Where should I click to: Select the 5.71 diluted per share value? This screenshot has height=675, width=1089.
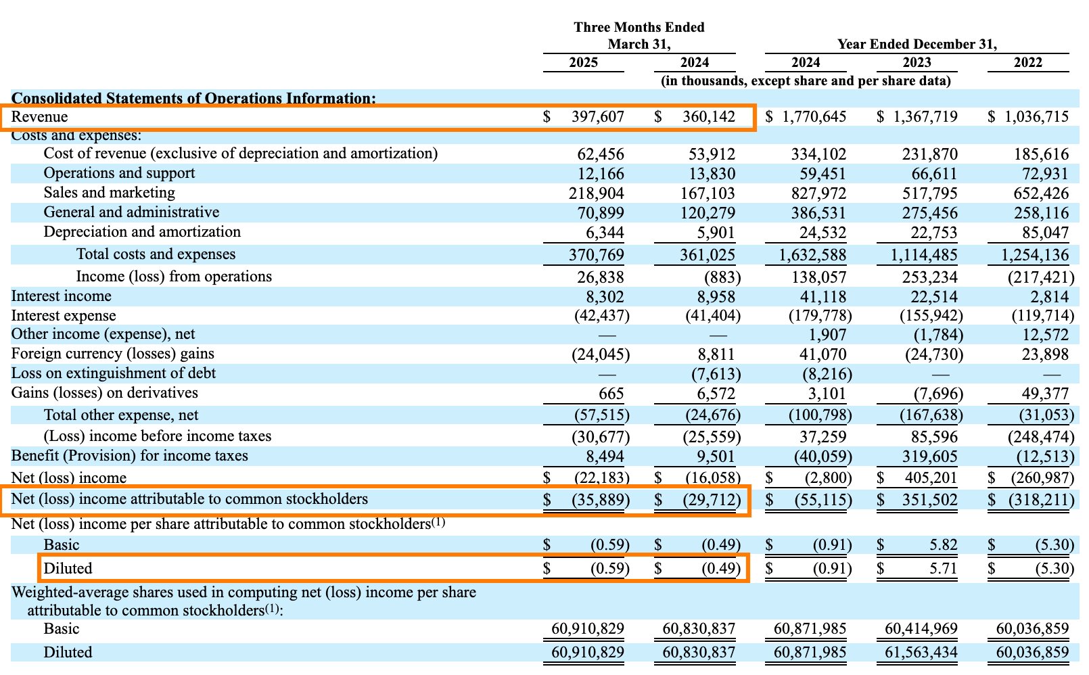[942, 569]
